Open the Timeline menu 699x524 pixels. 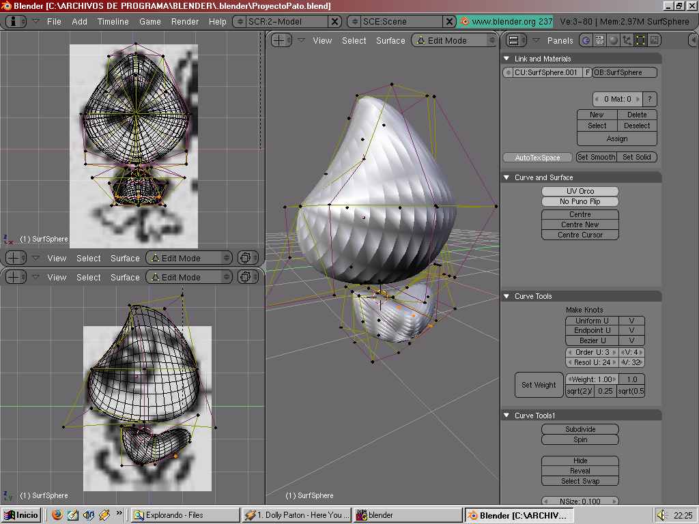(x=113, y=21)
